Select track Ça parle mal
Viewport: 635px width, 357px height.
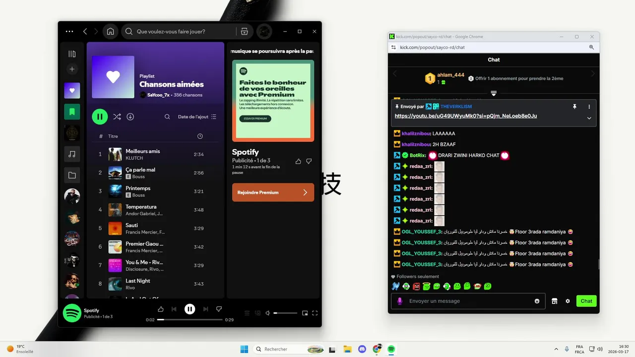155,173
